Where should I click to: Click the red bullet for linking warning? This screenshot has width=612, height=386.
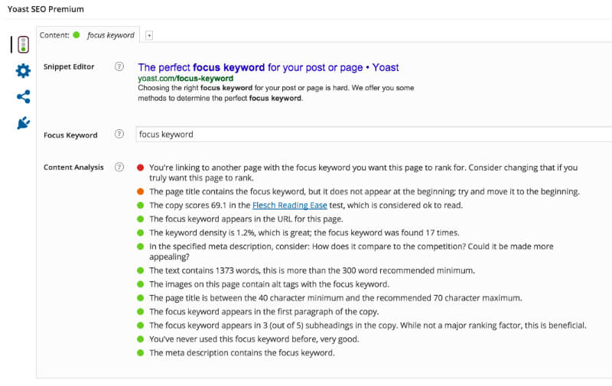[x=141, y=167]
